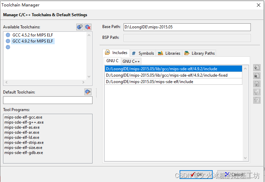
Task: Click toolchain list scroll up arrow
Action: click(89, 35)
